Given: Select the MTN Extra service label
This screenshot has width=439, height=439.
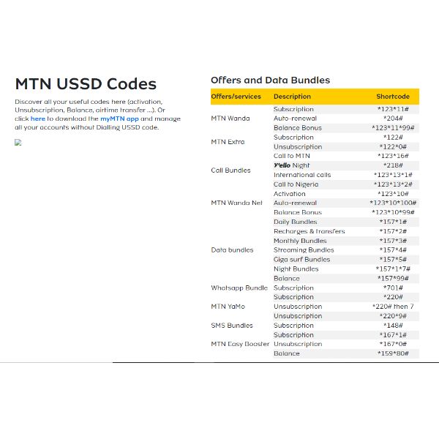Looking at the screenshot, I should click(x=228, y=142).
